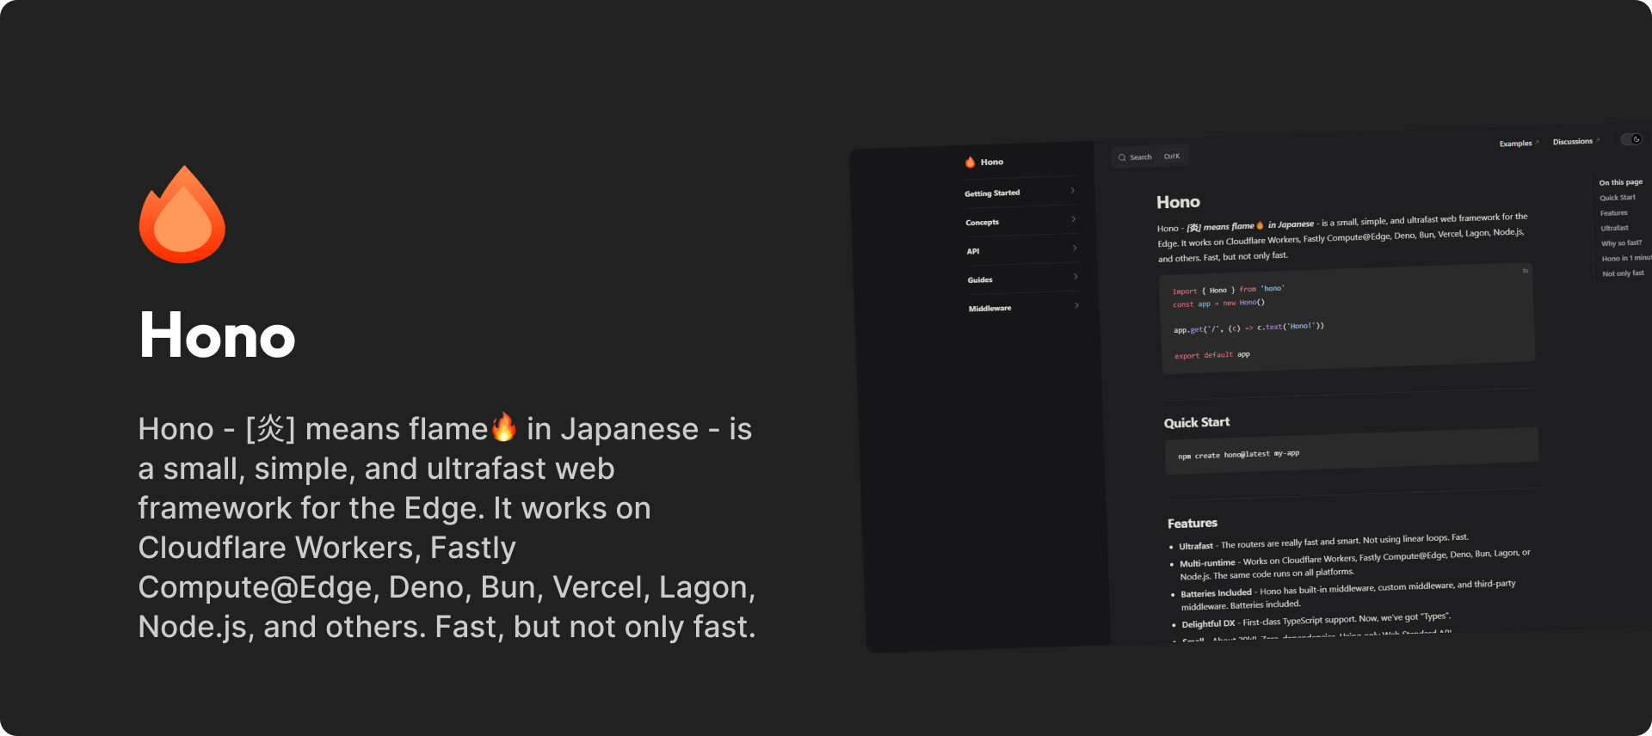Open the Search box in docs header
The width and height of the screenshot is (1652, 736).
1150,156
